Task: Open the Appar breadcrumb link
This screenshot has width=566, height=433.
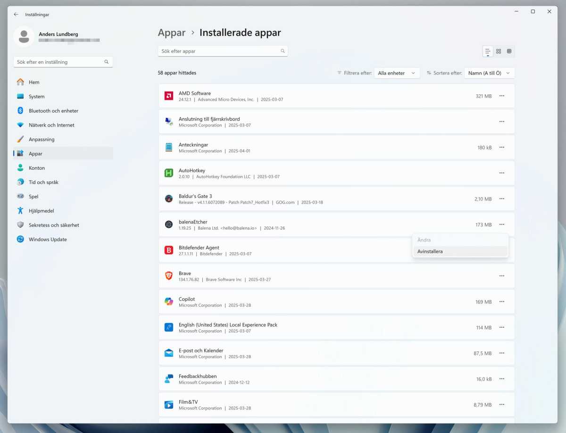Action: (x=171, y=33)
